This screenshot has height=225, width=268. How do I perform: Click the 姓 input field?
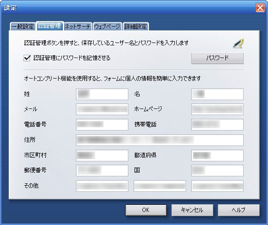coord(102,94)
